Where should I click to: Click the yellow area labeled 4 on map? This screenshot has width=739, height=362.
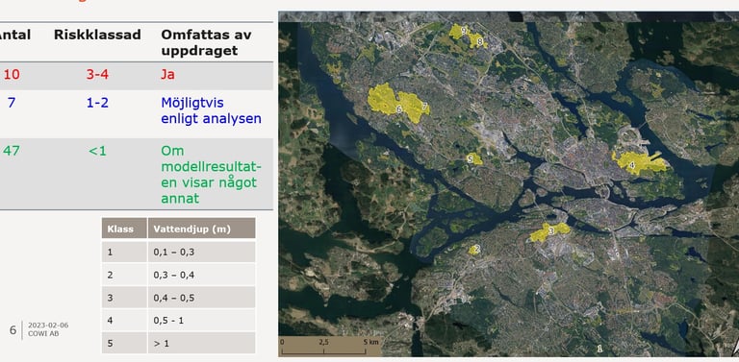(639, 162)
